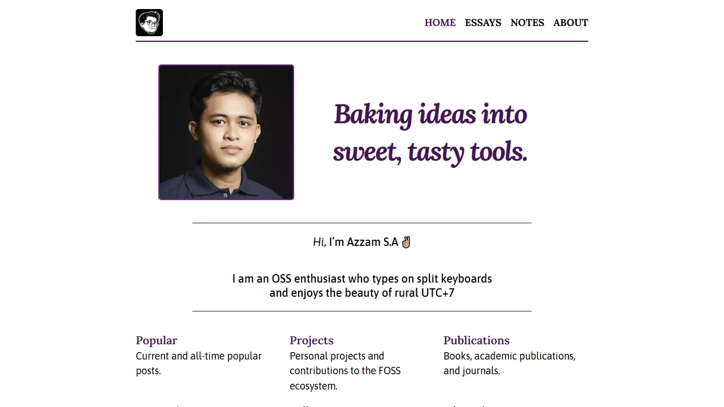Open the Projects section link
Viewport: 724px width, 407px height.
click(x=312, y=340)
